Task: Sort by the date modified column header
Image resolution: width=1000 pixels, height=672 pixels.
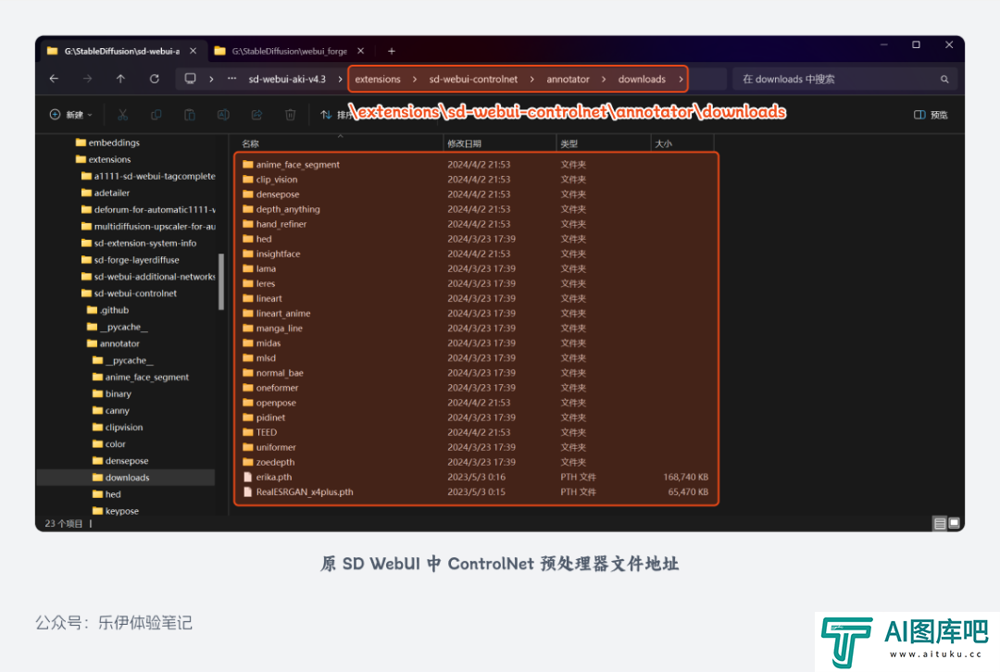Action: [x=499, y=143]
